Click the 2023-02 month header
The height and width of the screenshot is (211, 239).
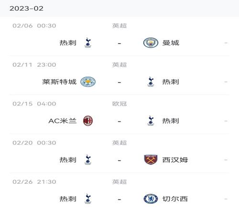point(26,9)
